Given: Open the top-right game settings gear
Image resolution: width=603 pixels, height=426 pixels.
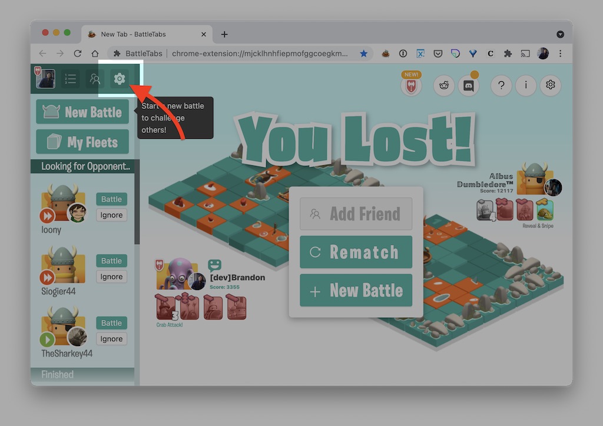Looking at the screenshot, I should (x=551, y=85).
